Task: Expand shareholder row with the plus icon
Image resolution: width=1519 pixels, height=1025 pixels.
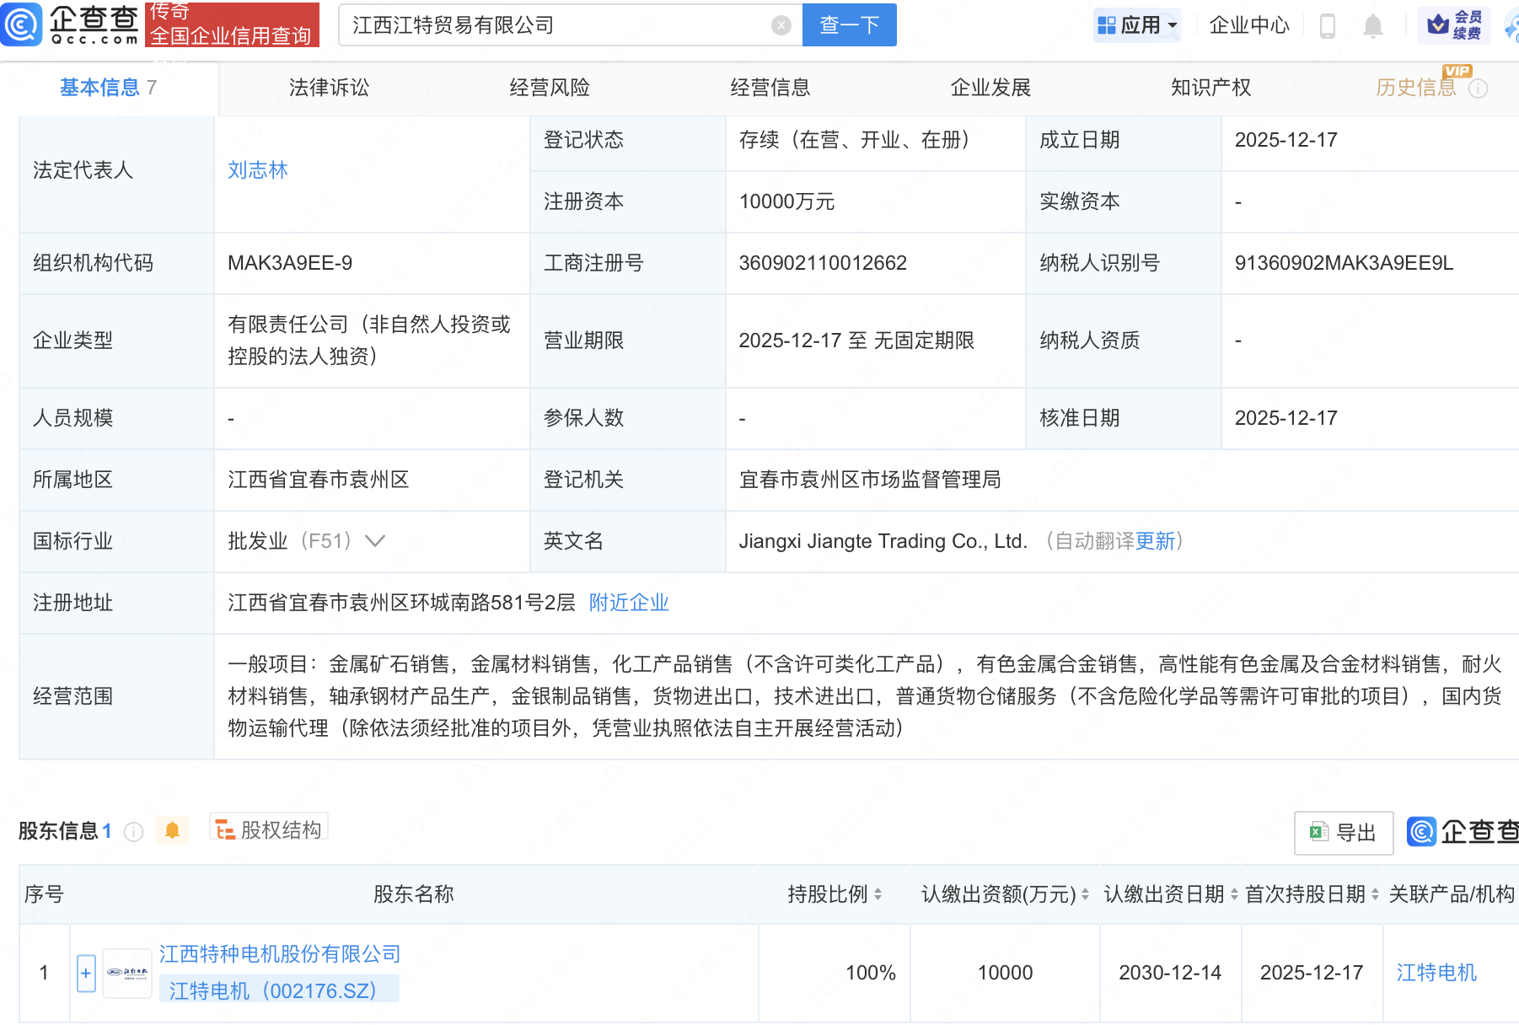Action: coord(86,973)
